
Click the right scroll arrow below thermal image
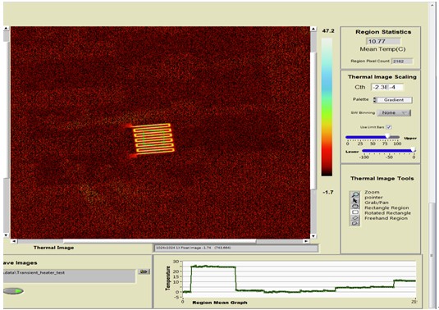coord(306,241)
